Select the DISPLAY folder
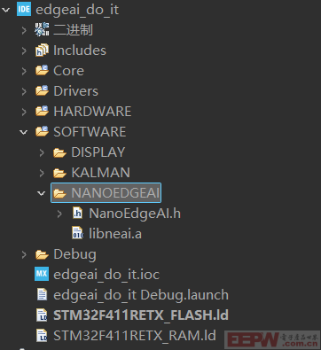321x350 pixels. (98, 152)
